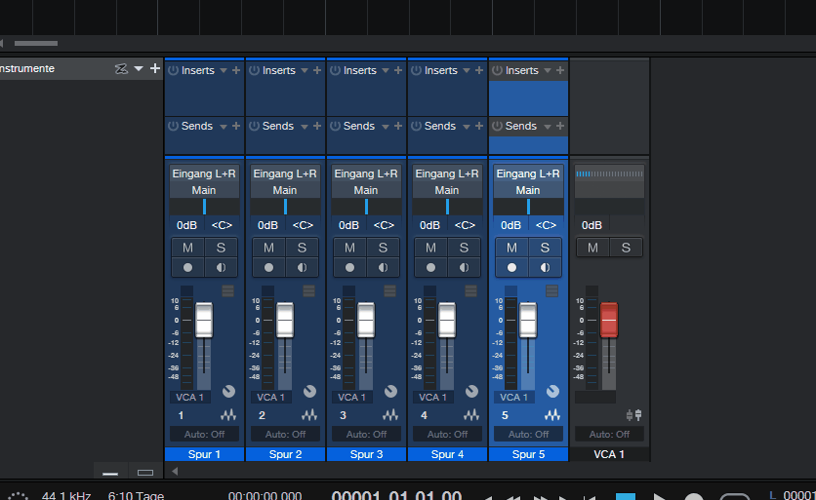
Task: Enable input monitoring on Spur 2
Action: pyautogui.click(x=302, y=268)
